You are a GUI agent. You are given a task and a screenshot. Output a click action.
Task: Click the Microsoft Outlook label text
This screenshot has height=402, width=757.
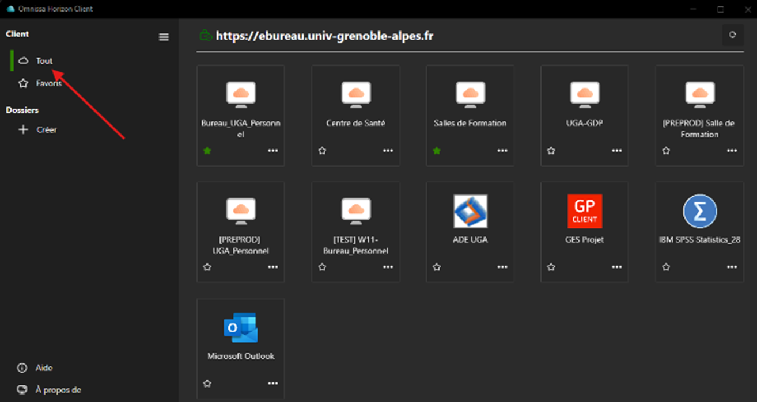241,356
